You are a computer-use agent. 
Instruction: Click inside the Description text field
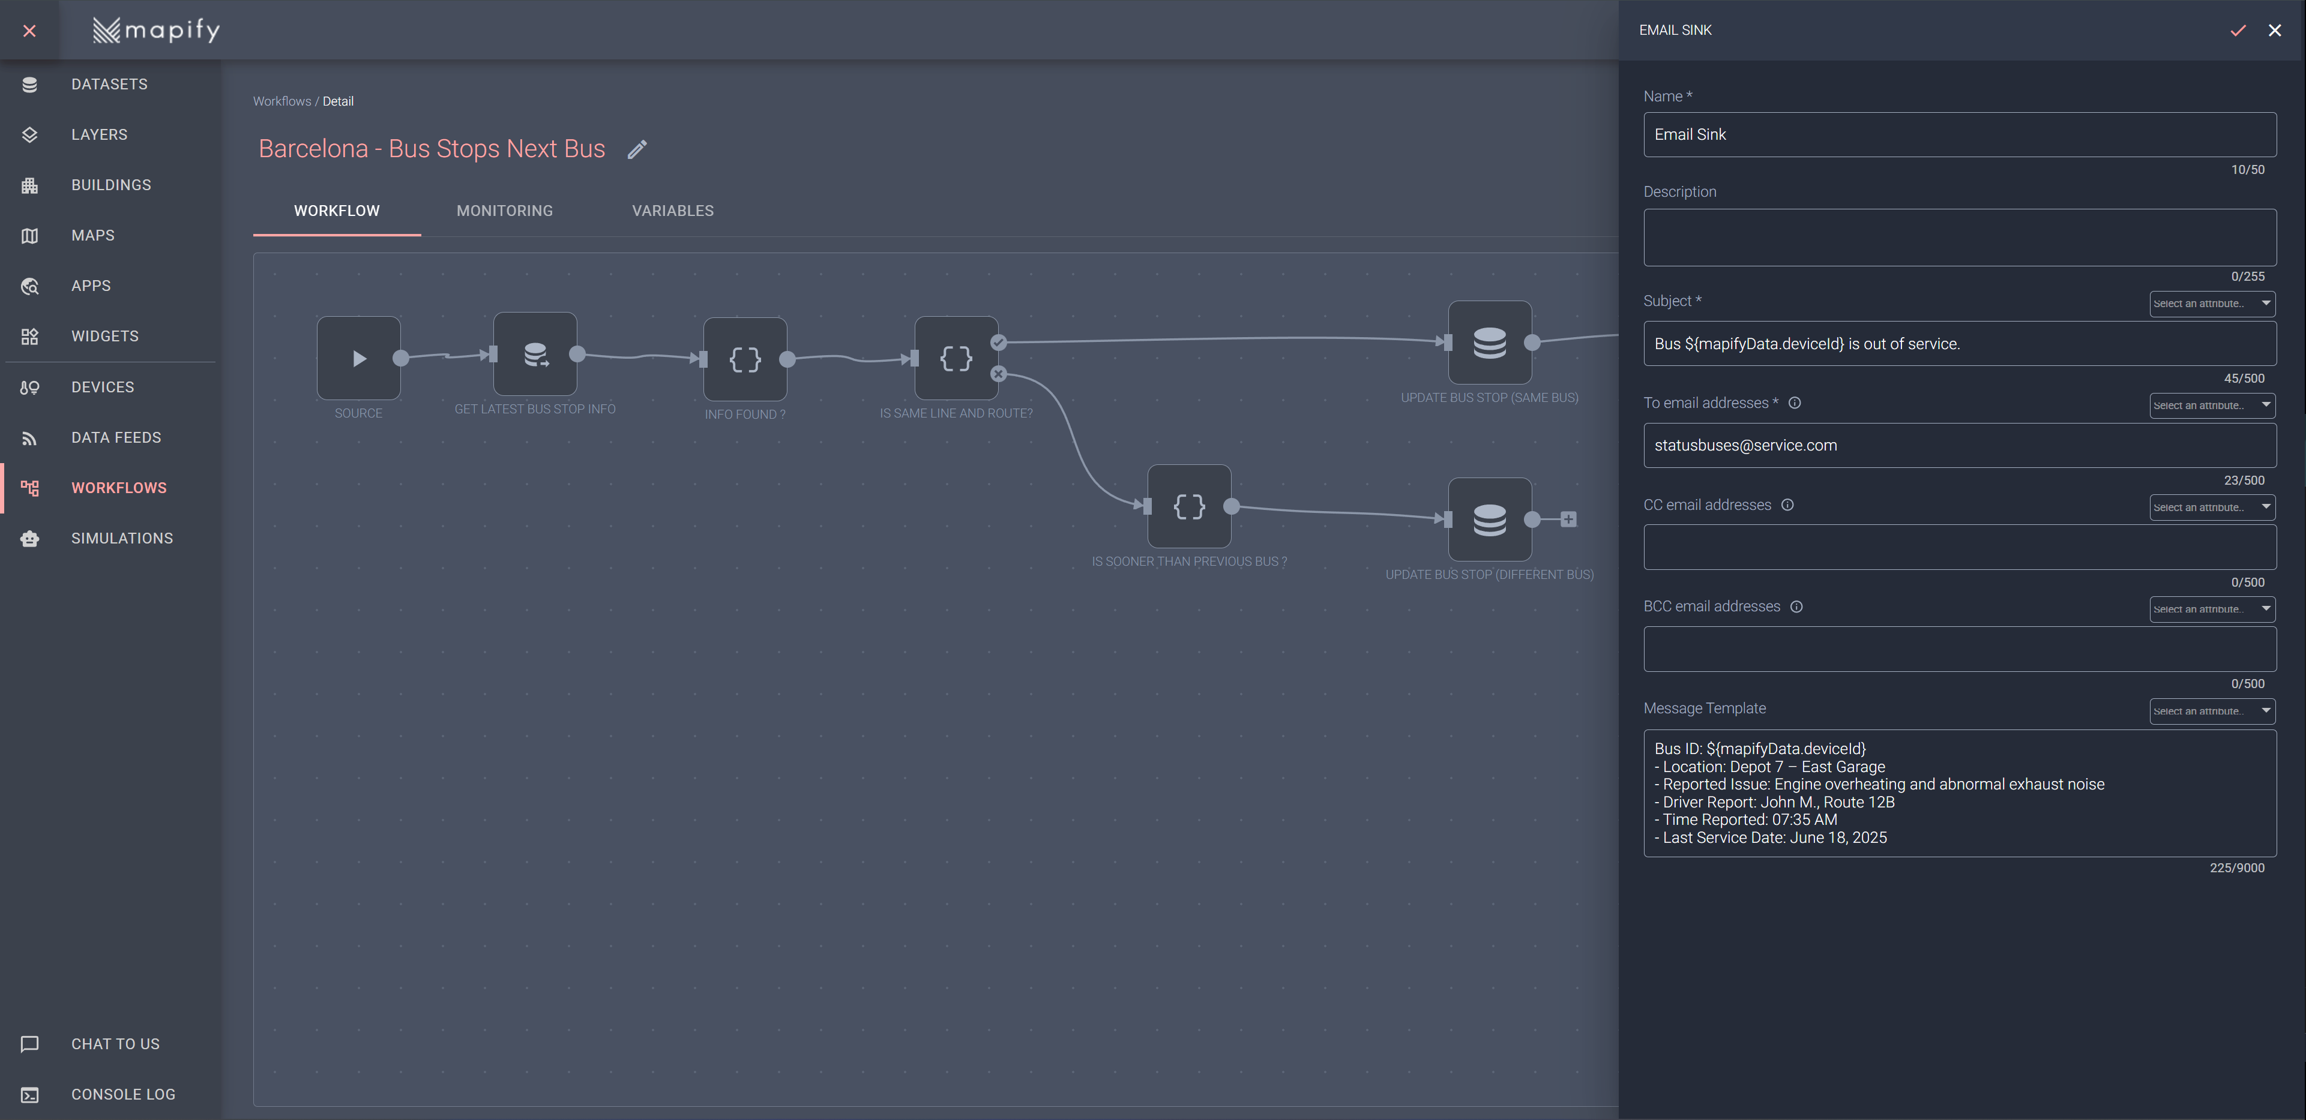[x=1958, y=236]
